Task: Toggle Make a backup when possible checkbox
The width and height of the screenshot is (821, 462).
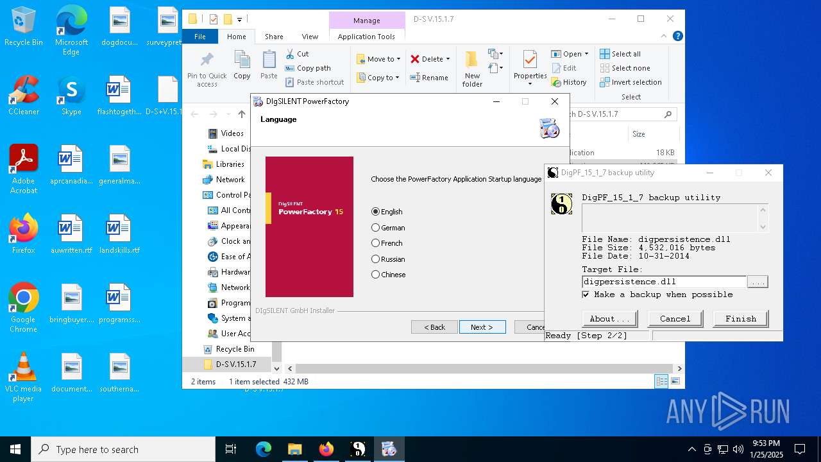Action: pos(586,295)
